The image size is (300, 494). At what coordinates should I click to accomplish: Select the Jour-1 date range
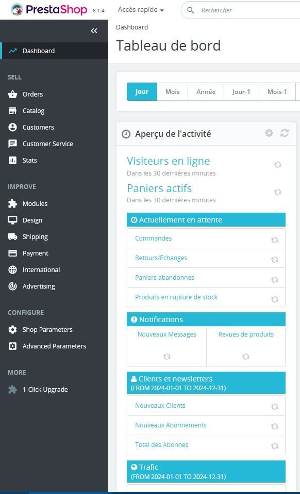241,92
